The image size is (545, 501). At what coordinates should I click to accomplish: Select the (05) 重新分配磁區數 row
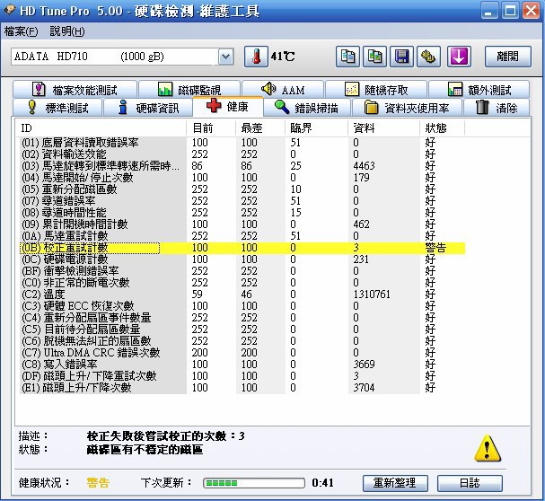[x=242, y=189]
